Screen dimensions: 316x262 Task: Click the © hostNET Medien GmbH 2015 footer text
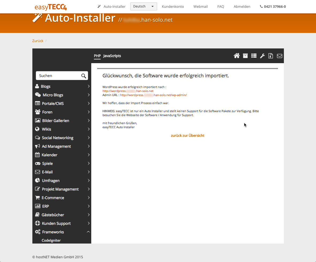click(58, 257)
